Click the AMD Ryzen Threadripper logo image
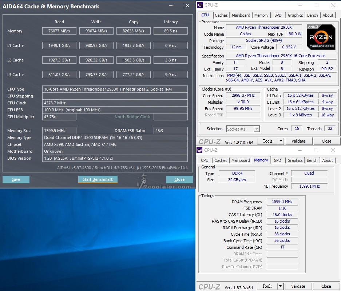This screenshot has width=341, height=291. pos(321,37)
